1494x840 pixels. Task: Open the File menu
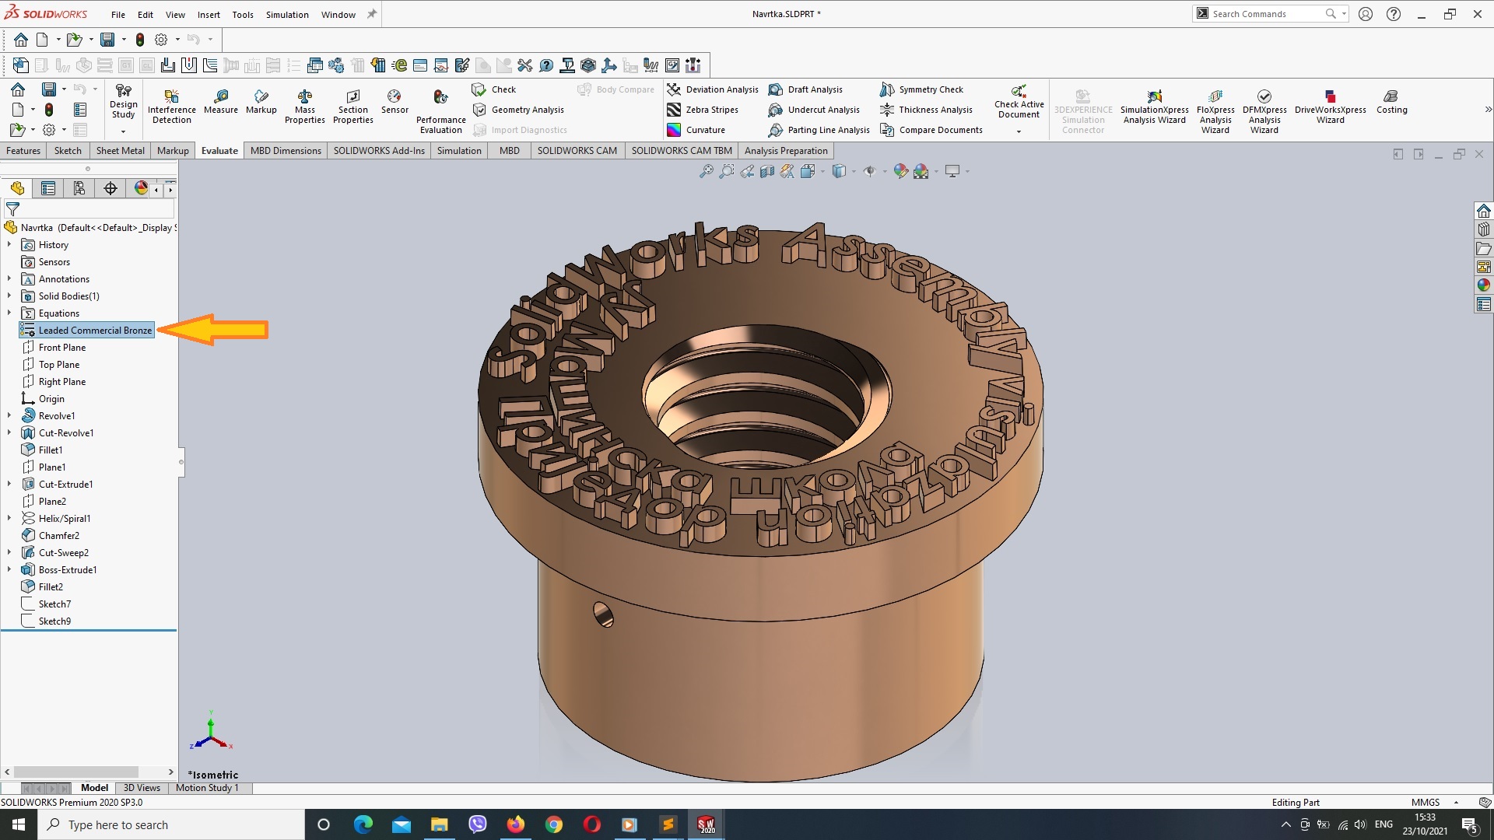[x=118, y=15]
